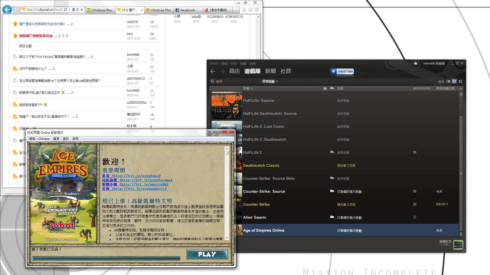Screen dimensions: 490x275
Task: Switch to the 新聞 section in Steam
Action: point(270,71)
